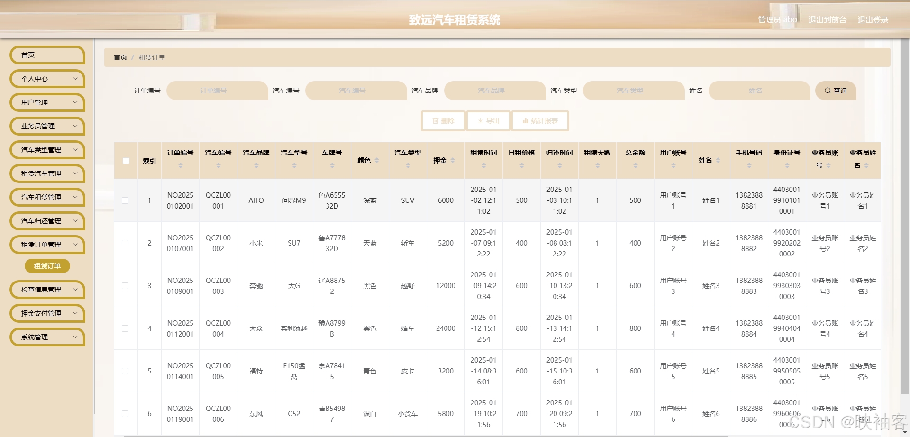Click the 12000 deposit cell
The height and width of the screenshot is (437, 910).
click(x=446, y=286)
